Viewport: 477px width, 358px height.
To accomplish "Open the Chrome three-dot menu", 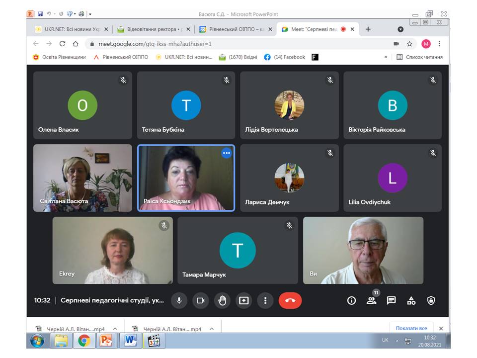I will coord(439,44).
